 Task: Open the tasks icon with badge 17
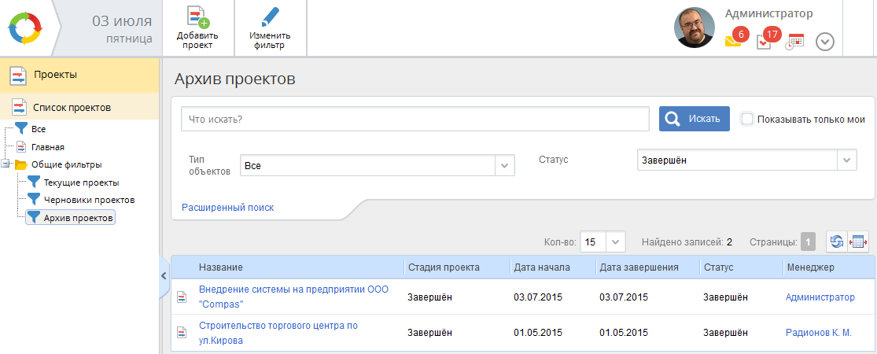click(764, 41)
